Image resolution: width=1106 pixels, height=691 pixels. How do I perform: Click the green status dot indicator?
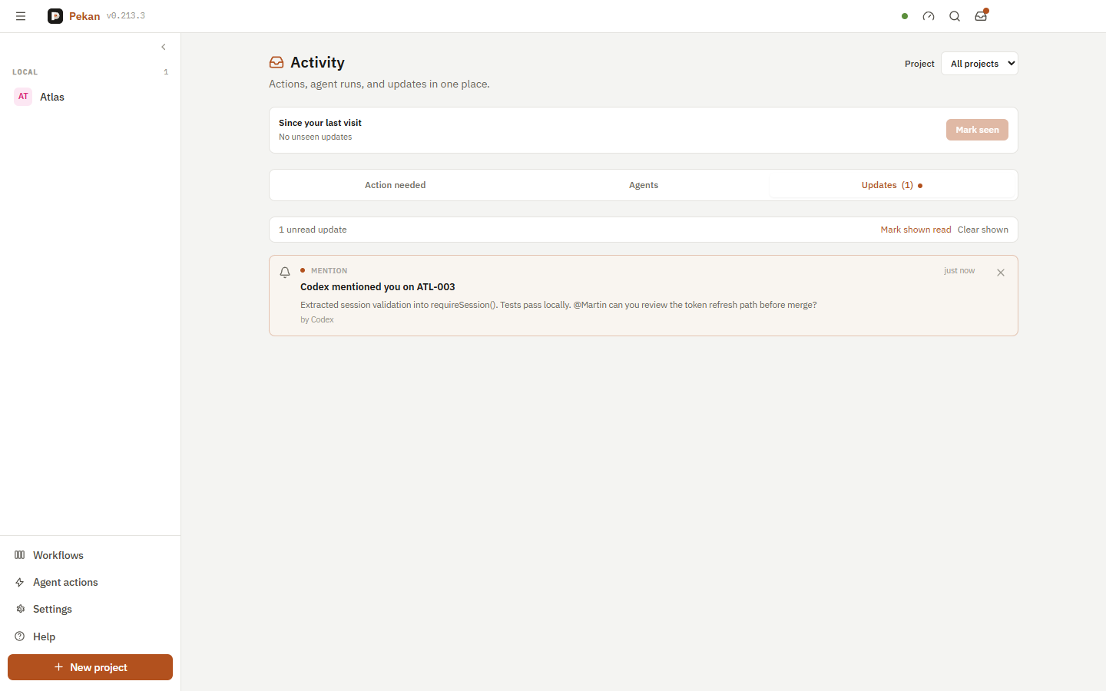(905, 16)
